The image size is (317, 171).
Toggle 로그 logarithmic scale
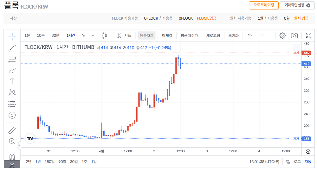(297, 162)
